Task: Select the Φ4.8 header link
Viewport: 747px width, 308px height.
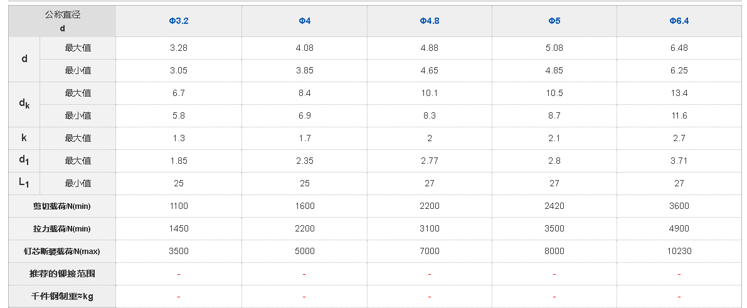Action: (430, 21)
